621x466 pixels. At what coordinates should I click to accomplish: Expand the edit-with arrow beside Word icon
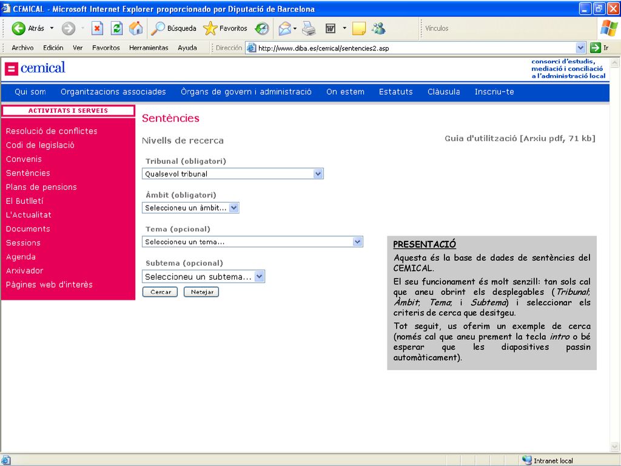pos(344,28)
